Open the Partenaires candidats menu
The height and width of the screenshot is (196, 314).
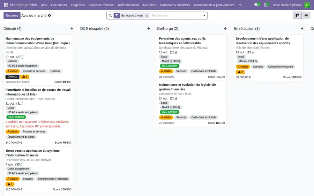pos(175,5)
